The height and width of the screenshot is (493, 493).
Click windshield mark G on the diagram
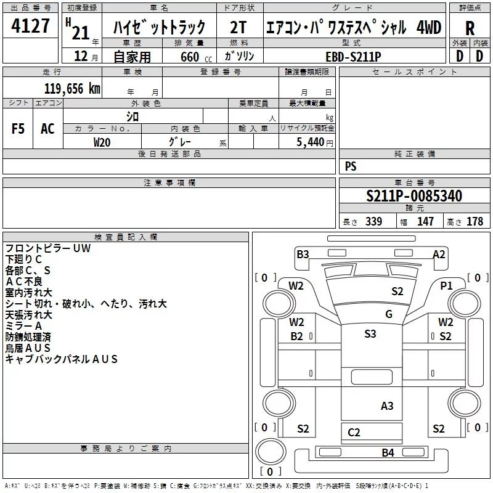[x=389, y=314]
